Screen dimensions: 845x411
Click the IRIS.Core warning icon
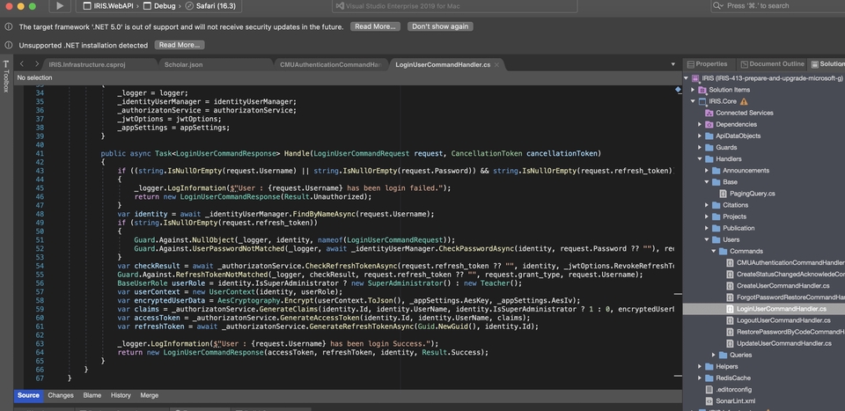pyautogui.click(x=744, y=101)
